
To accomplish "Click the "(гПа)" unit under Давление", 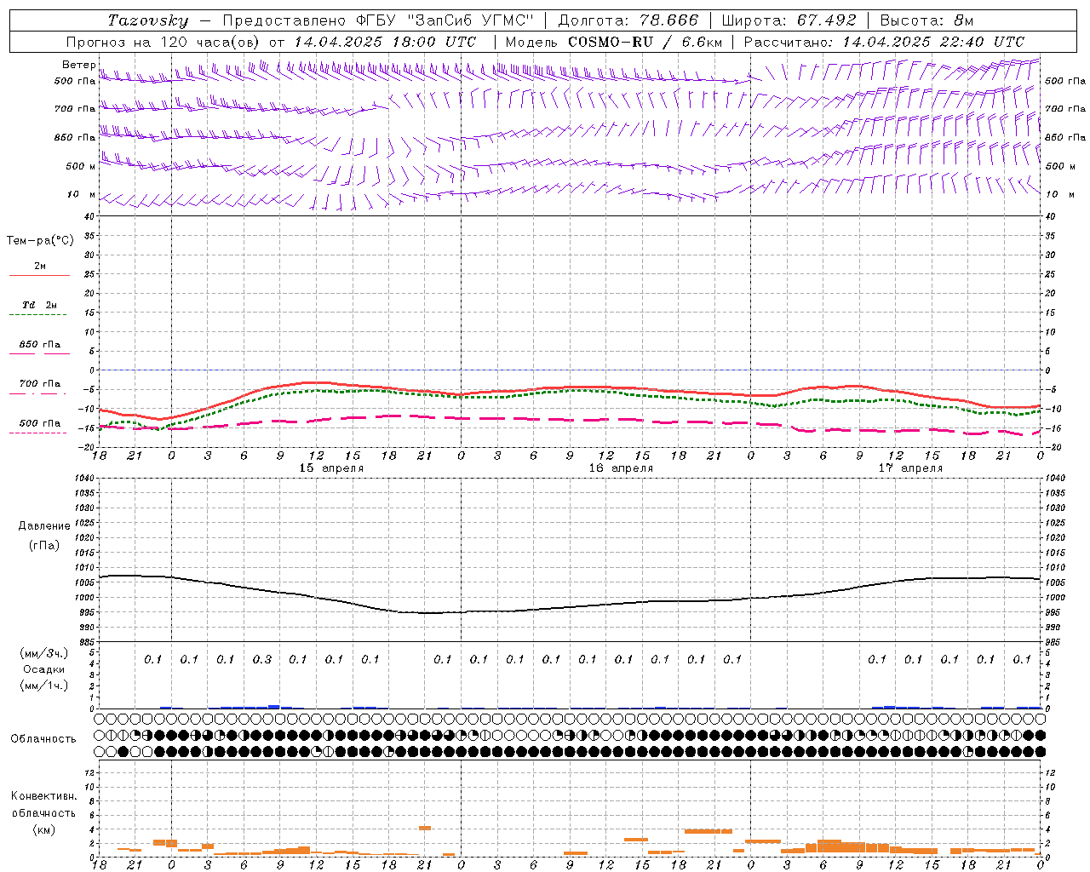I will pyautogui.click(x=43, y=545).
